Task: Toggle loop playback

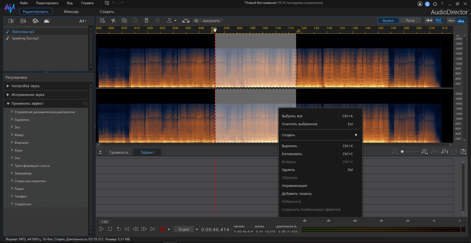Action: coord(118,229)
